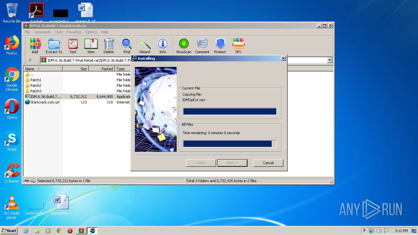Show hidden tray icons arrow

(364, 231)
